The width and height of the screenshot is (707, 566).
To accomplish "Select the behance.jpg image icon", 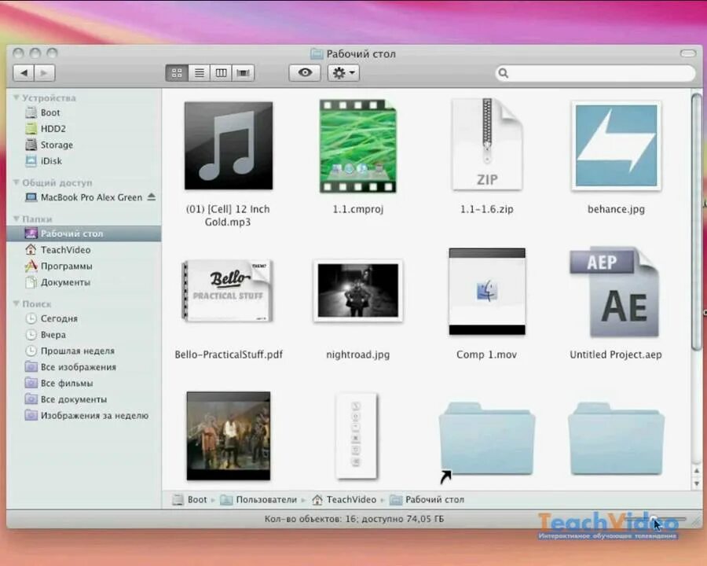I will [x=617, y=145].
